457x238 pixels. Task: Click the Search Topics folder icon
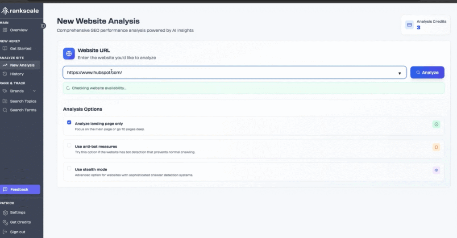5,101
